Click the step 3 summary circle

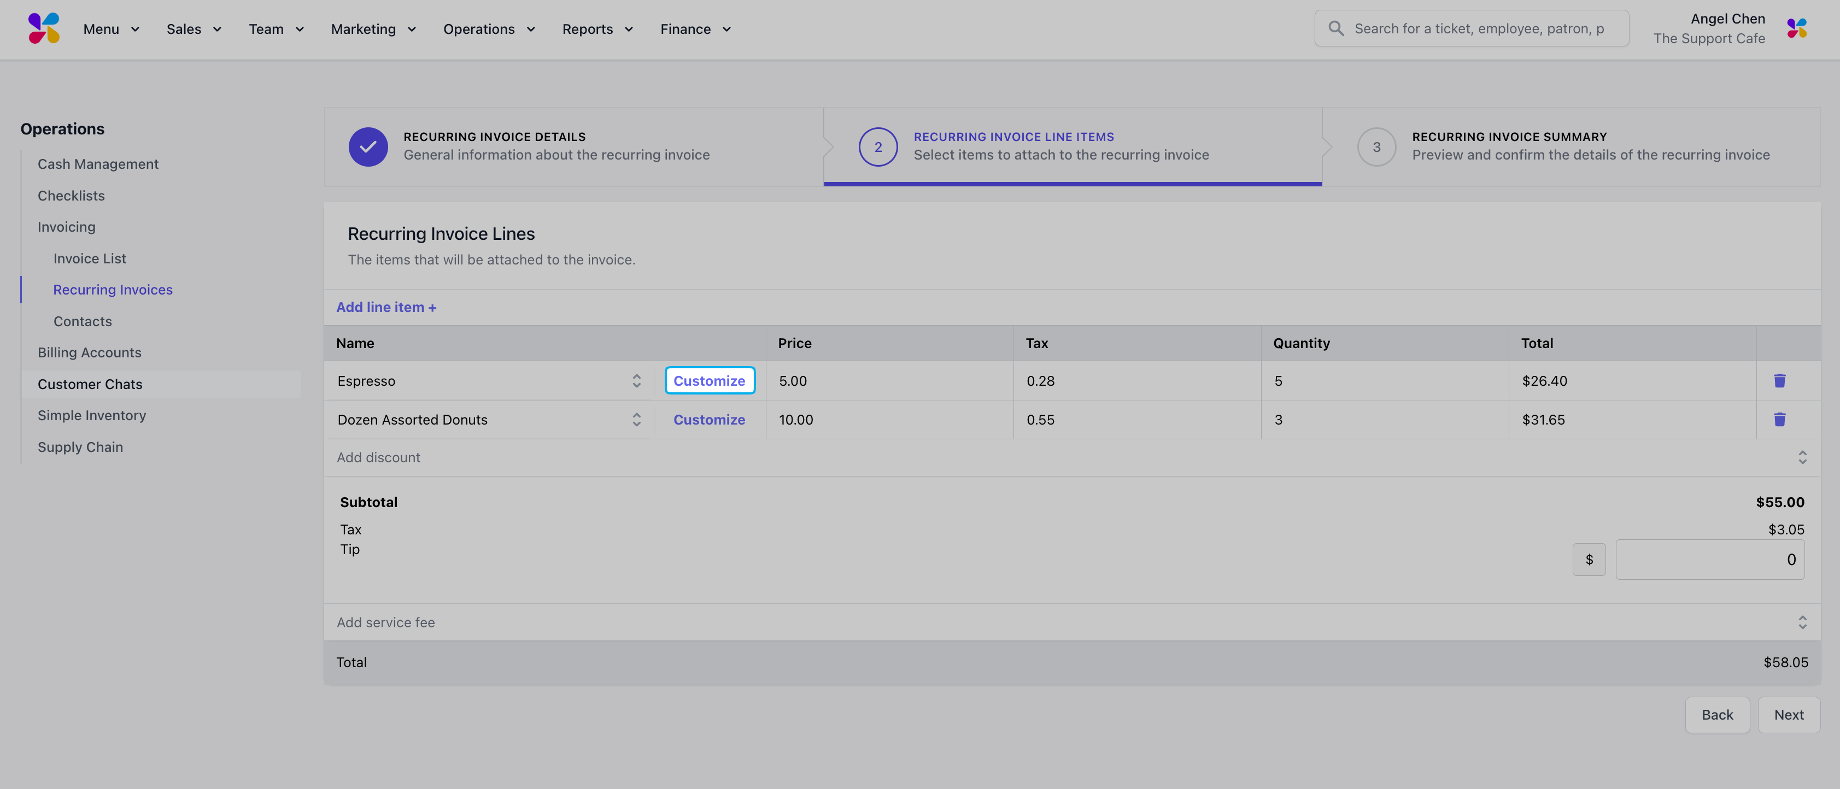click(1376, 146)
